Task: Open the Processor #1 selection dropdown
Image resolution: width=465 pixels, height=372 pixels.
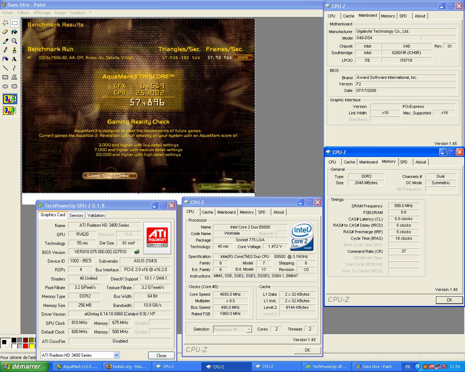Action: 249,329
